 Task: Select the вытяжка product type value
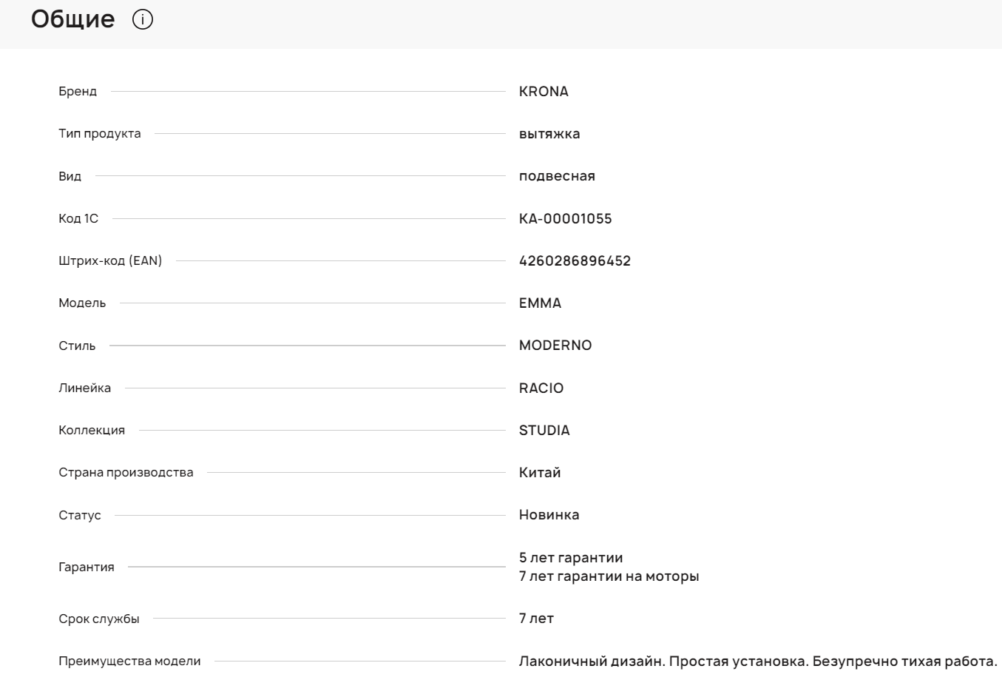549,134
